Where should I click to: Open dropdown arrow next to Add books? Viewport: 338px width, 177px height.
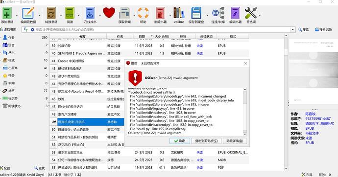click(x=17, y=15)
